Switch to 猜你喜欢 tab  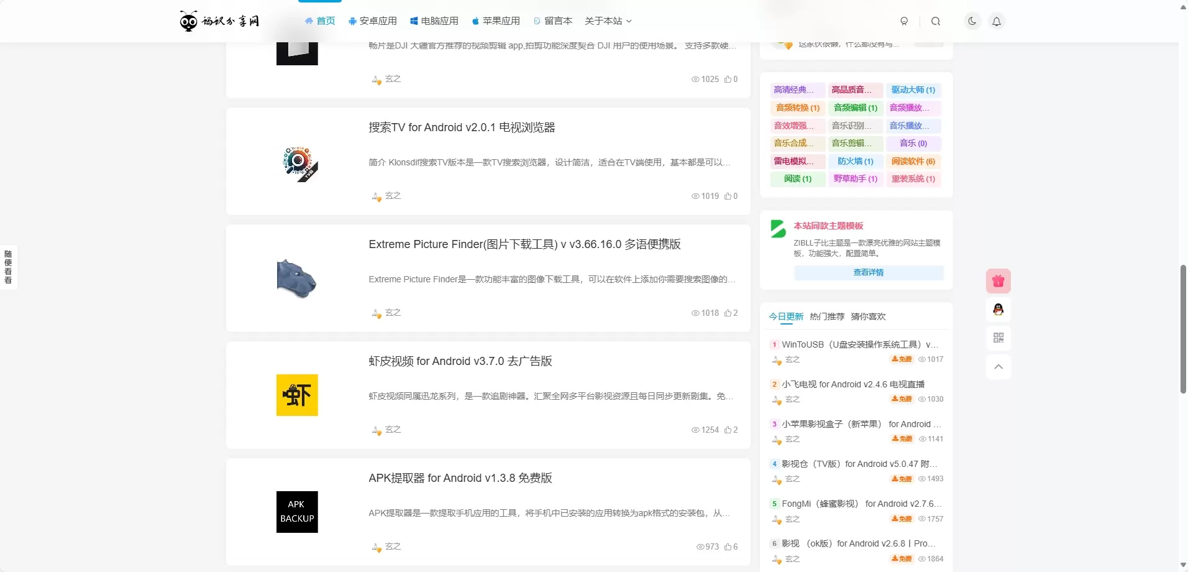tap(868, 316)
